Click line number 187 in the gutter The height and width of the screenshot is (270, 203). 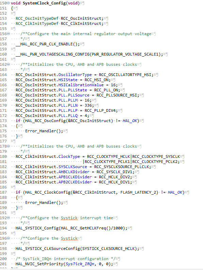[3, 192]
